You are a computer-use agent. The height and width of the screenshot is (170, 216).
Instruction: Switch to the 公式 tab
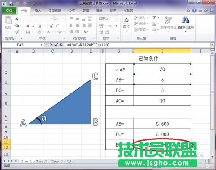[x=72, y=11]
